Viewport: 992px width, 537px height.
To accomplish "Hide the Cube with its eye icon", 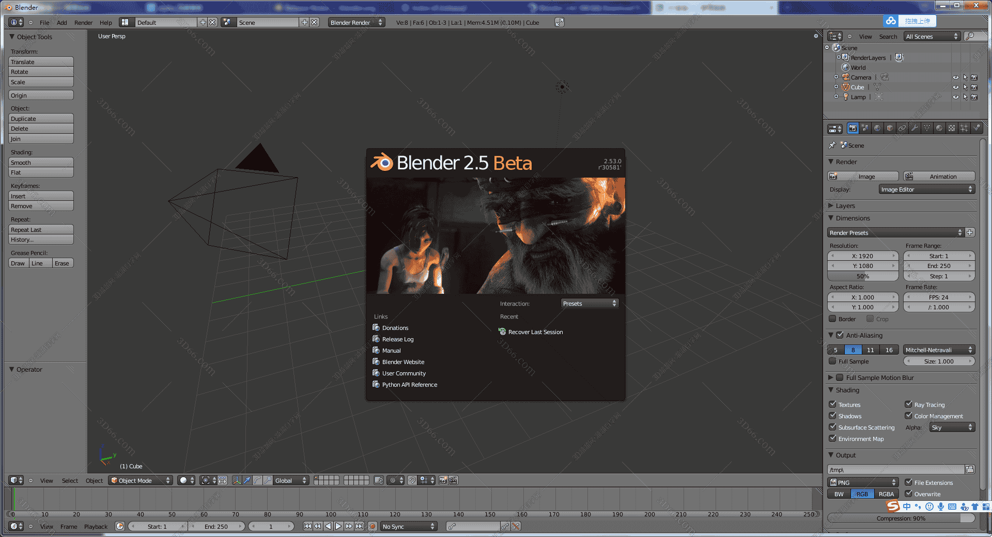I will (x=955, y=87).
